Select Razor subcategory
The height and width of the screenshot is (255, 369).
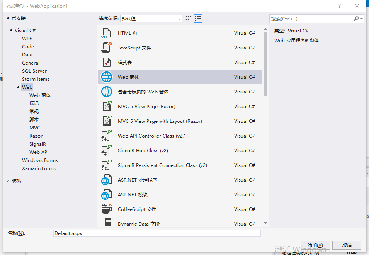(x=36, y=136)
